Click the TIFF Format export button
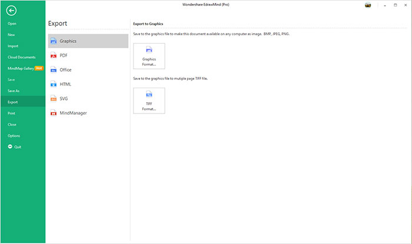 coord(149,100)
